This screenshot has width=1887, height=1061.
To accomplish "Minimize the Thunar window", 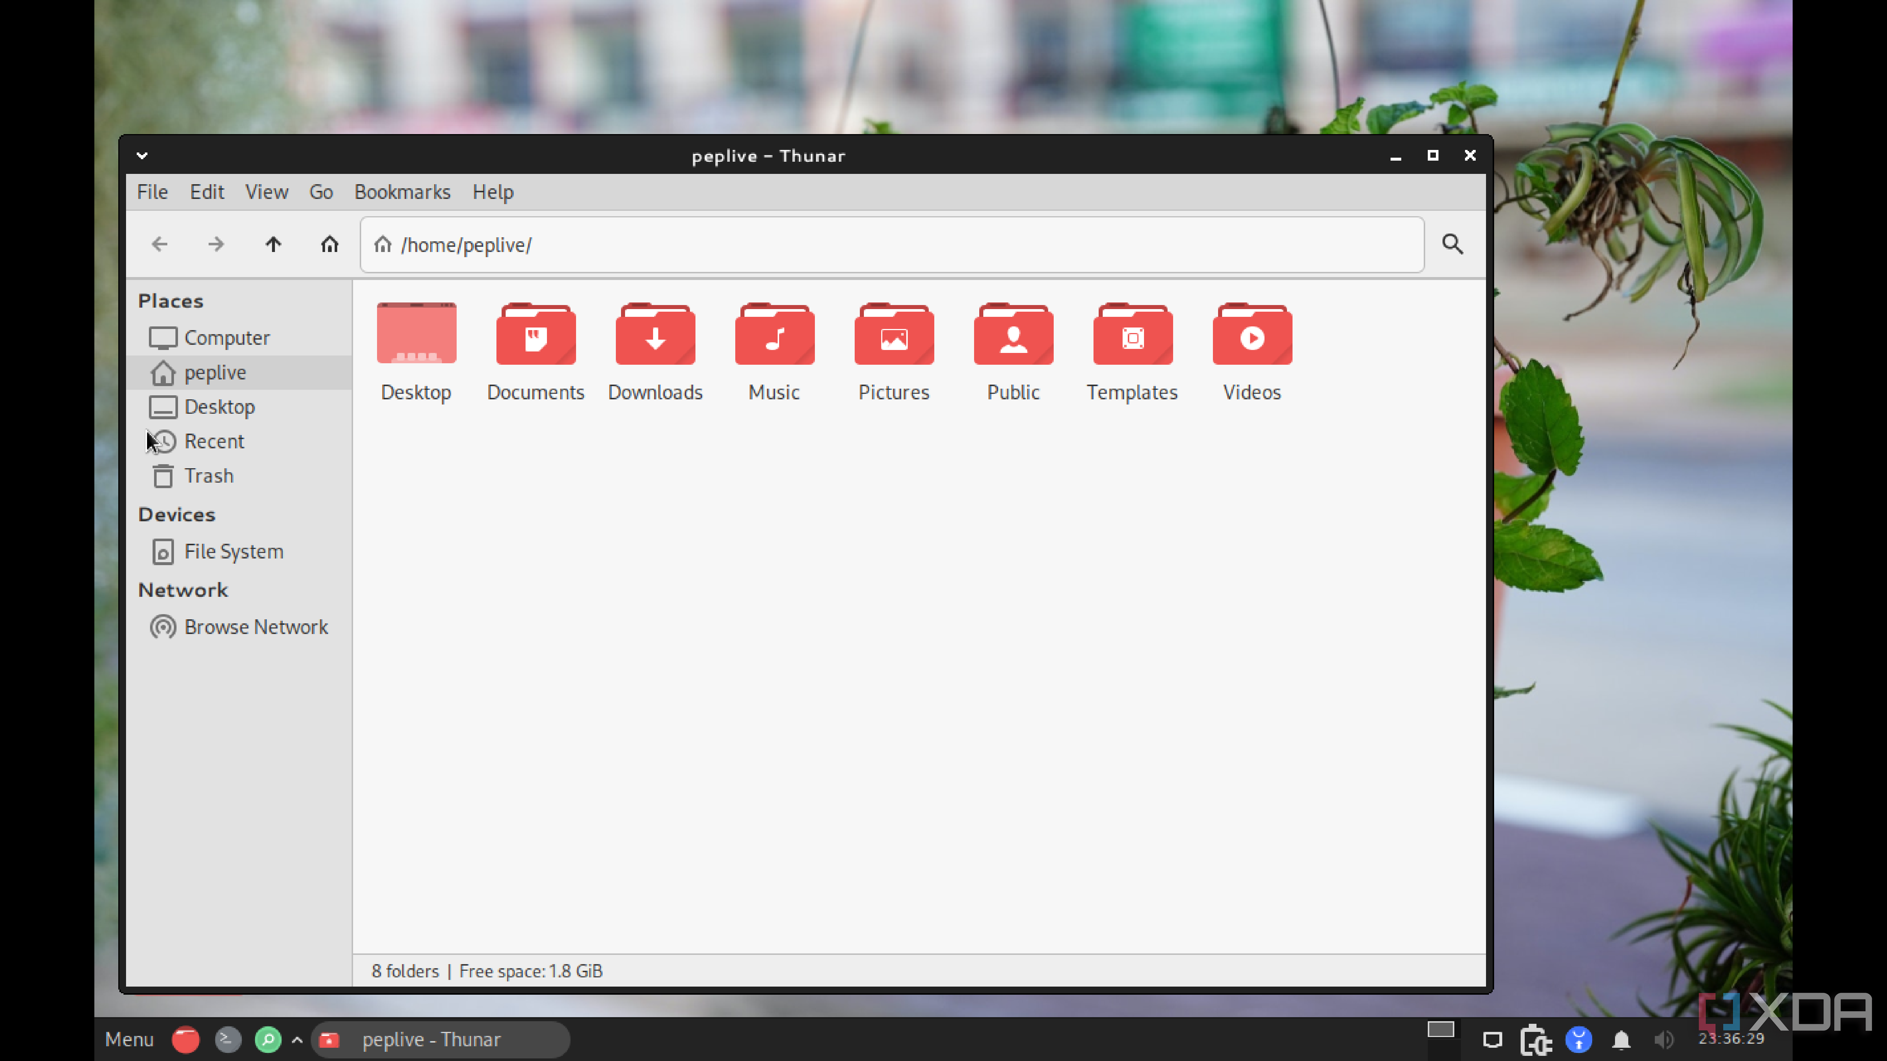I will click(x=1395, y=156).
